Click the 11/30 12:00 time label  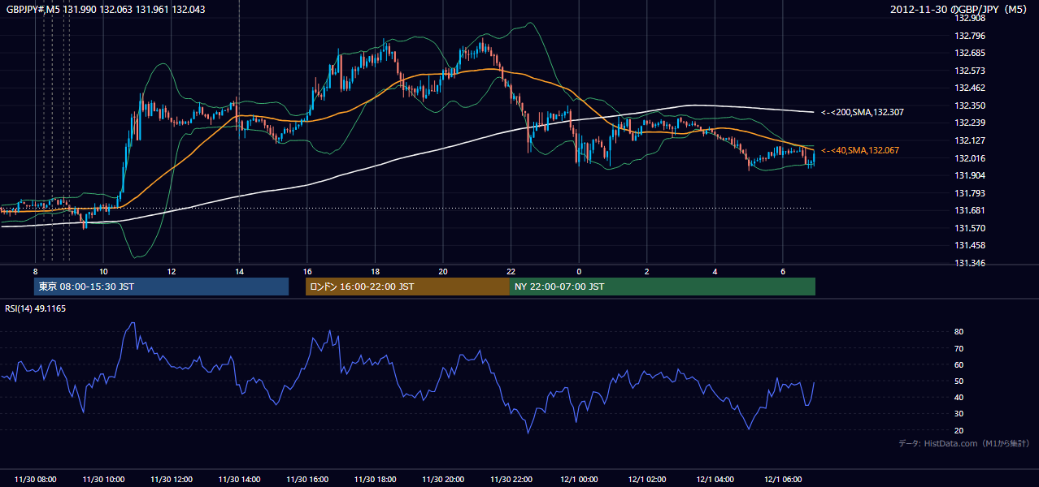click(x=171, y=480)
